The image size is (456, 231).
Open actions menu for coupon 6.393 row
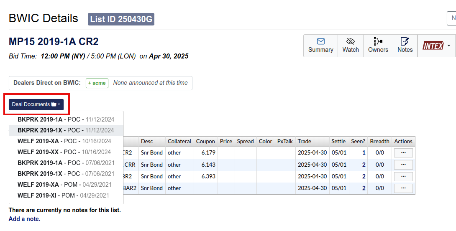[x=403, y=176]
